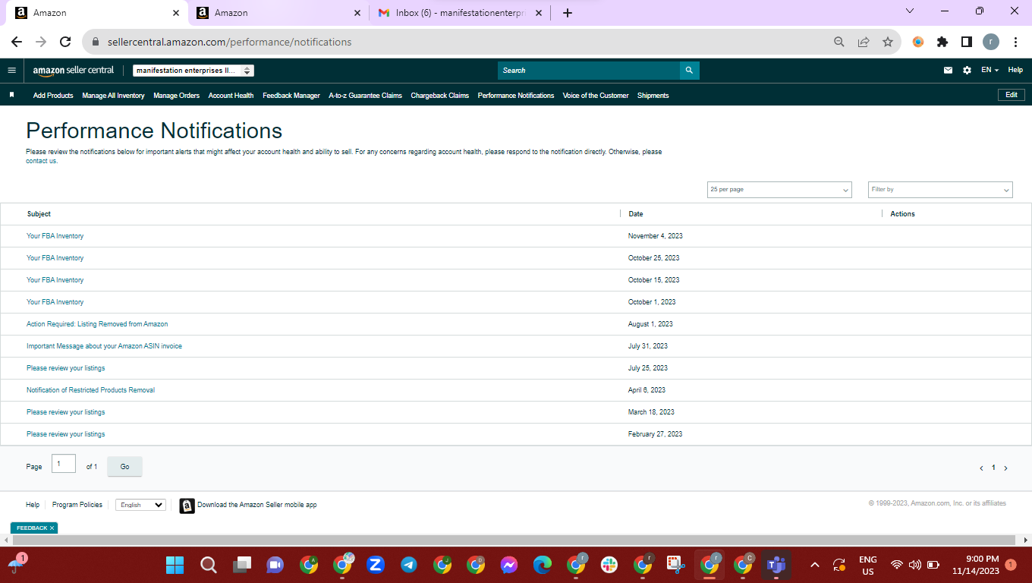Click Download the Amazon Seller mobile app
The width and height of the screenshot is (1032, 583).
[257, 505]
